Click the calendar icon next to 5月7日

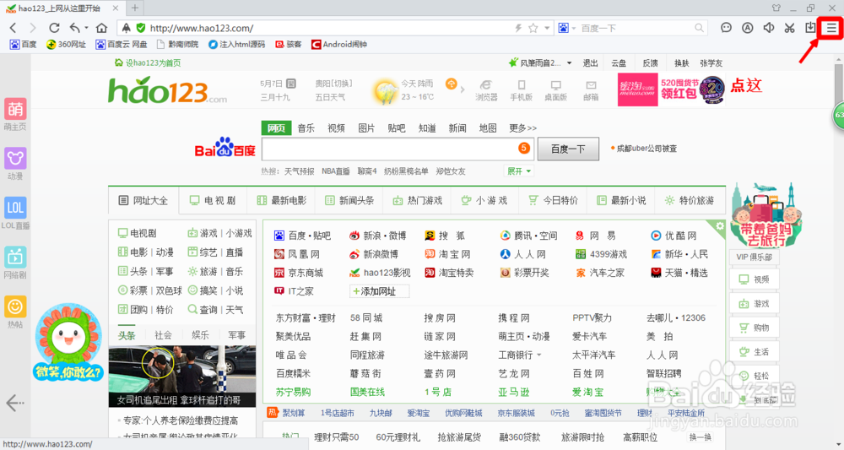(x=291, y=84)
